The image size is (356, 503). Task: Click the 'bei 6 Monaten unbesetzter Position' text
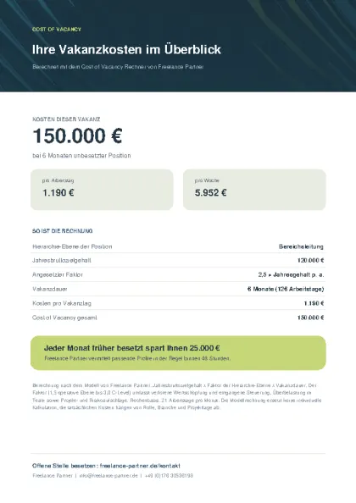click(81, 155)
